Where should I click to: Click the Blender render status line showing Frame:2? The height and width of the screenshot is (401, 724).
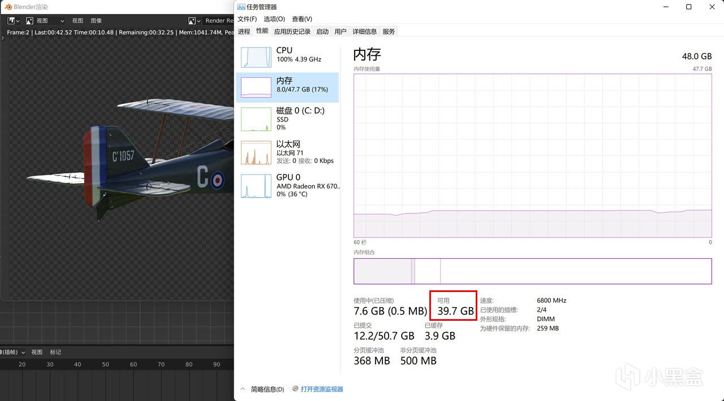(x=120, y=32)
